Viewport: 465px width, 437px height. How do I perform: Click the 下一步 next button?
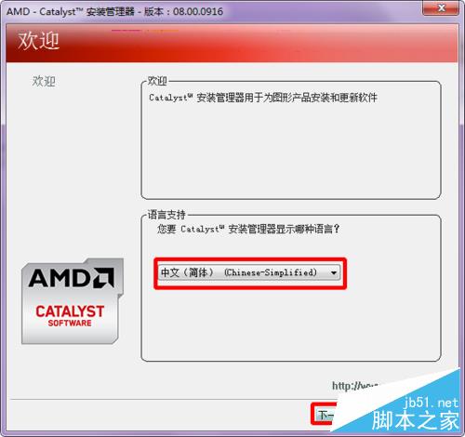325,415
